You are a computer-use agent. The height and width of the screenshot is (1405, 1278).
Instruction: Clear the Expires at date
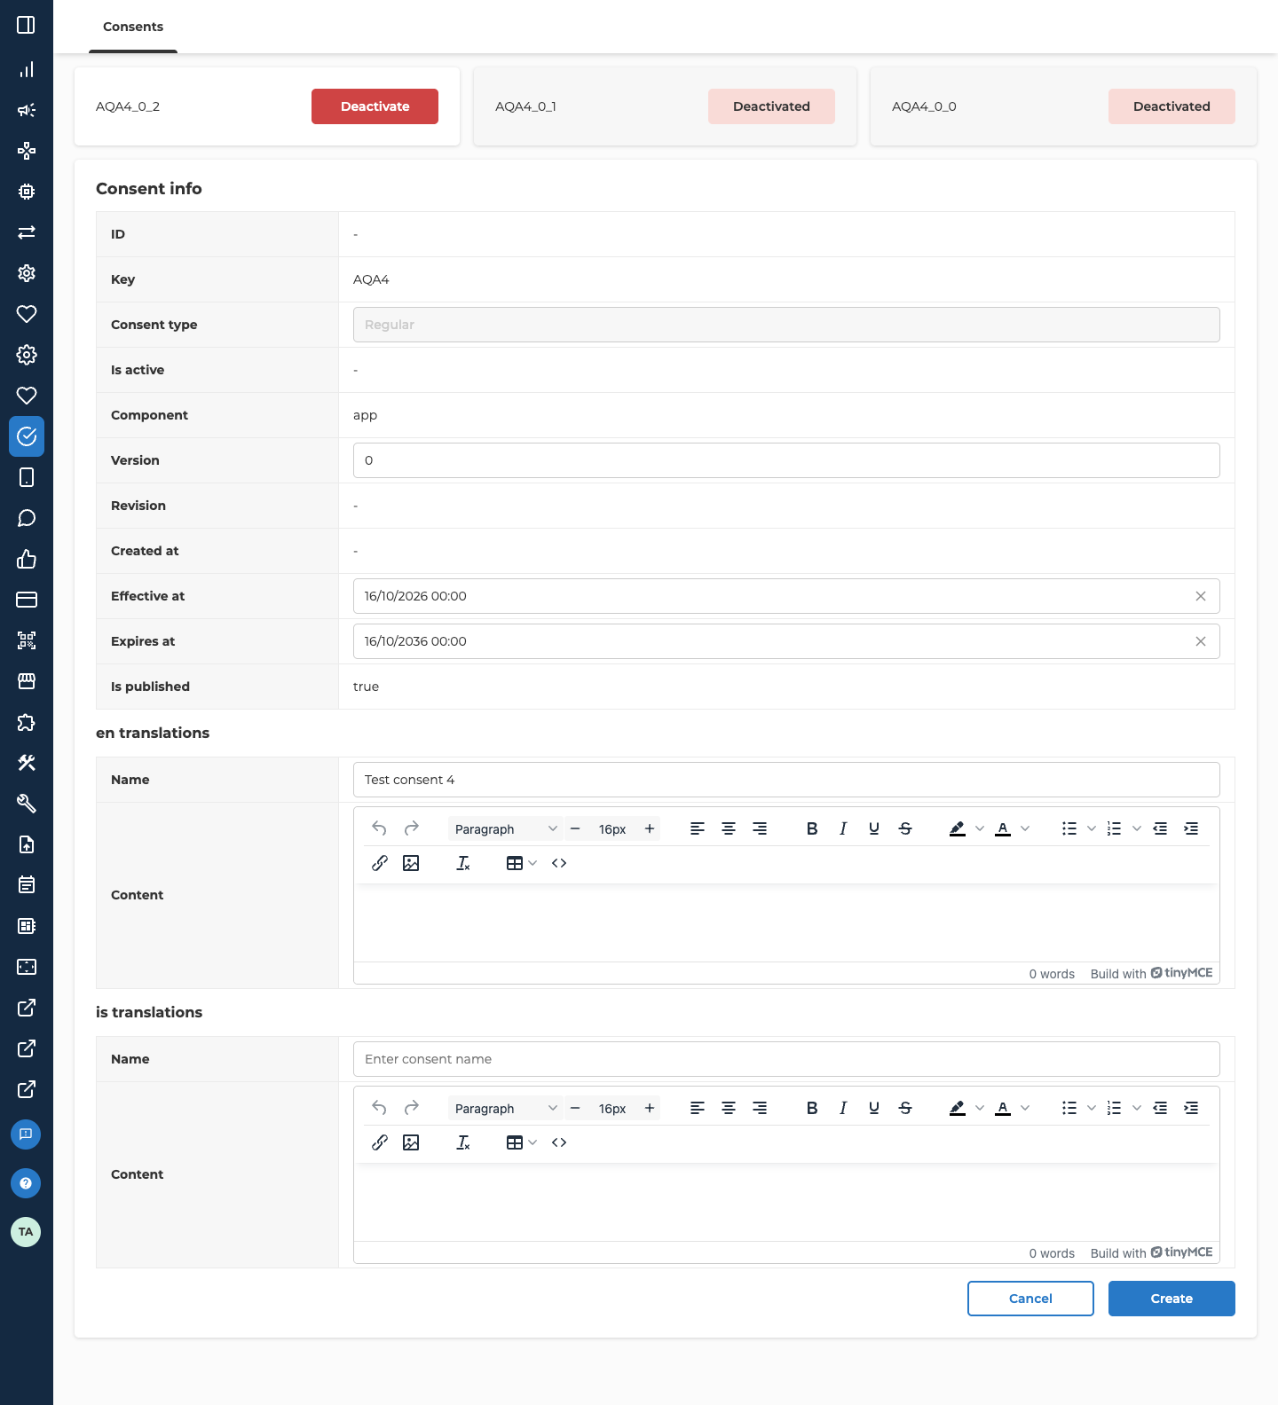(x=1201, y=641)
